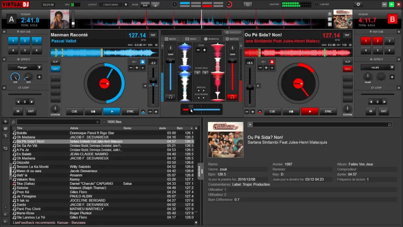Screen dimensions: 403x227
Task: Click the browser search field
Action: click(58, 122)
